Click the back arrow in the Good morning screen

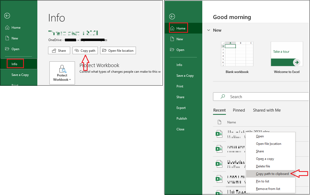click(x=172, y=17)
